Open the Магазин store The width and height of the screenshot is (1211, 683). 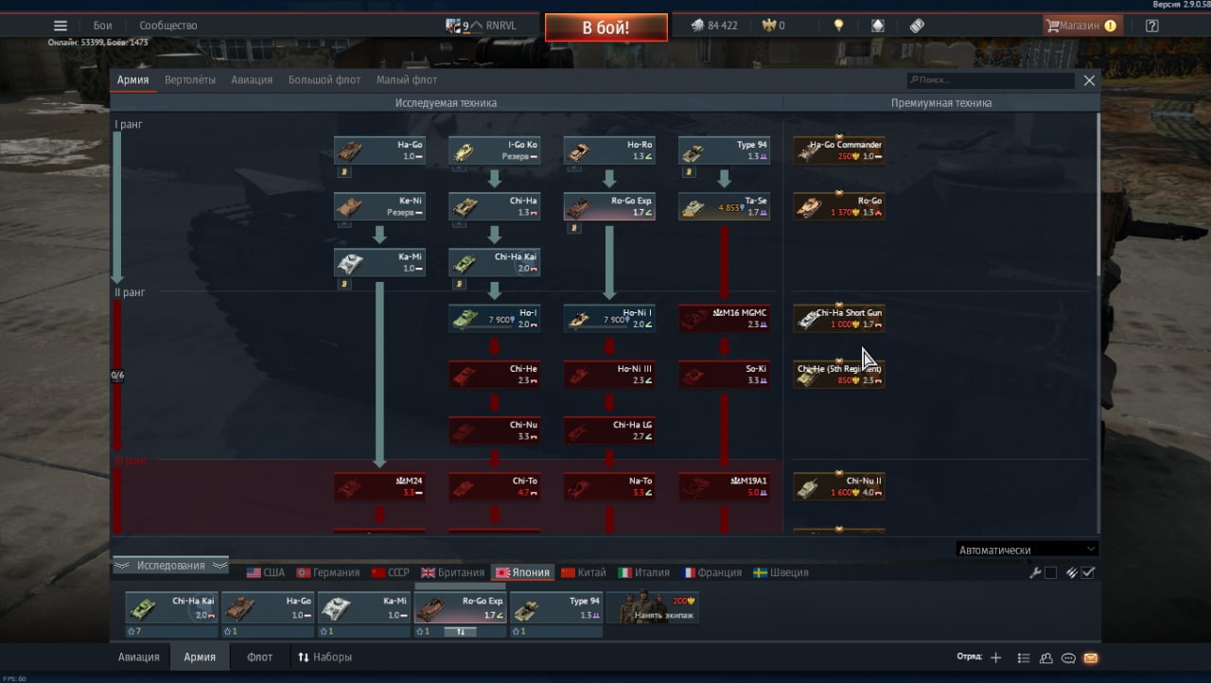pyautogui.click(x=1080, y=26)
